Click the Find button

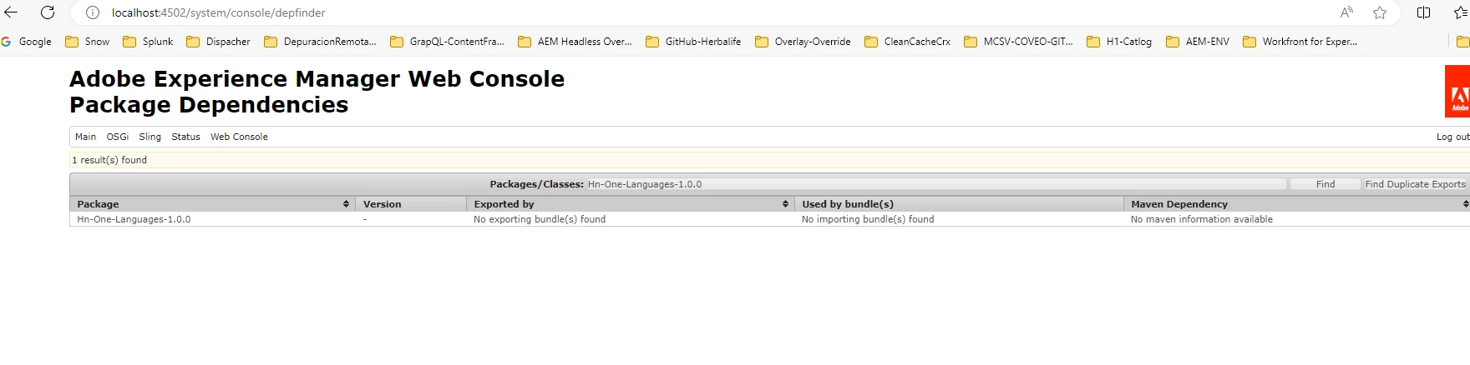click(1326, 184)
